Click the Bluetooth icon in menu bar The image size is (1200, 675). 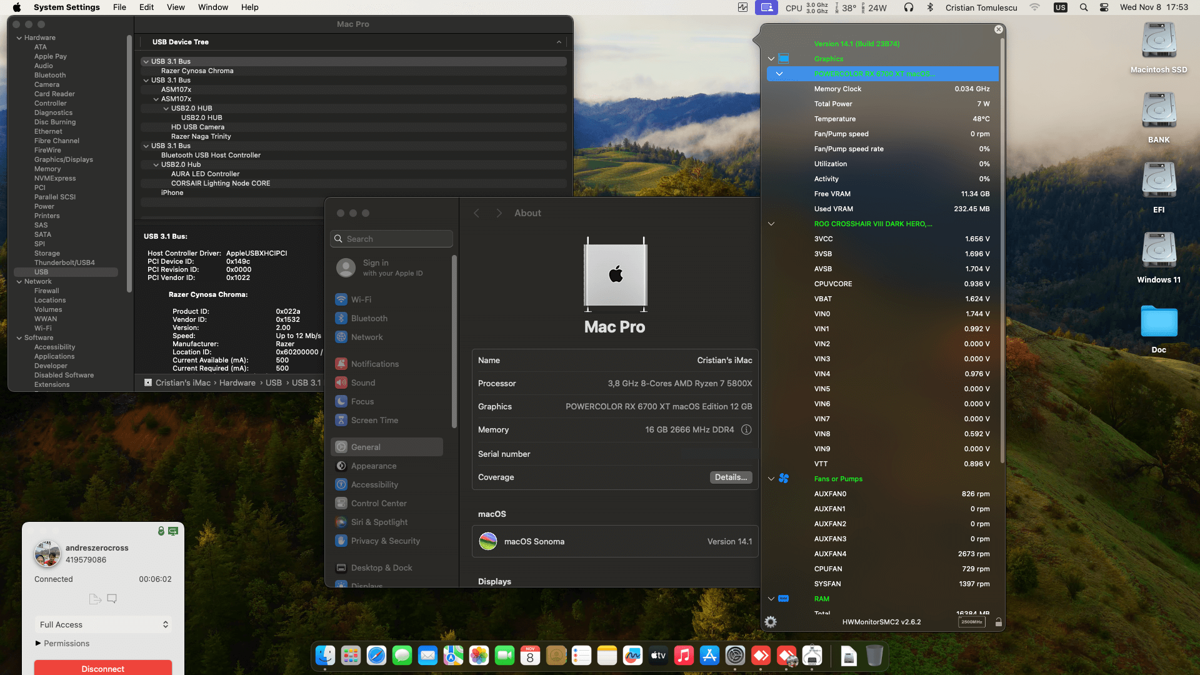(929, 7)
